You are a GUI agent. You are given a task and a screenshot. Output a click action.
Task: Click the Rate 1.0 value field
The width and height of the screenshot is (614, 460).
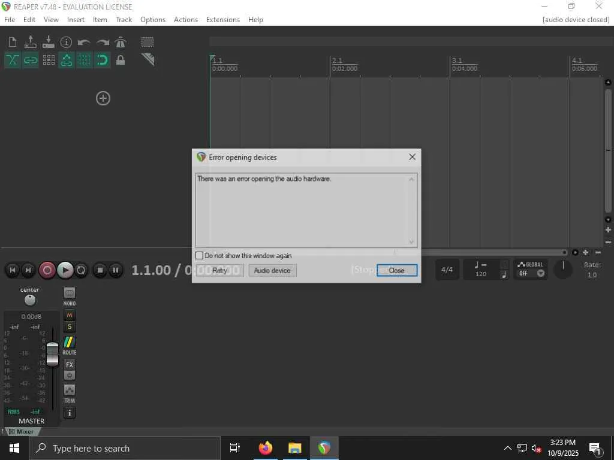coord(592,274)
